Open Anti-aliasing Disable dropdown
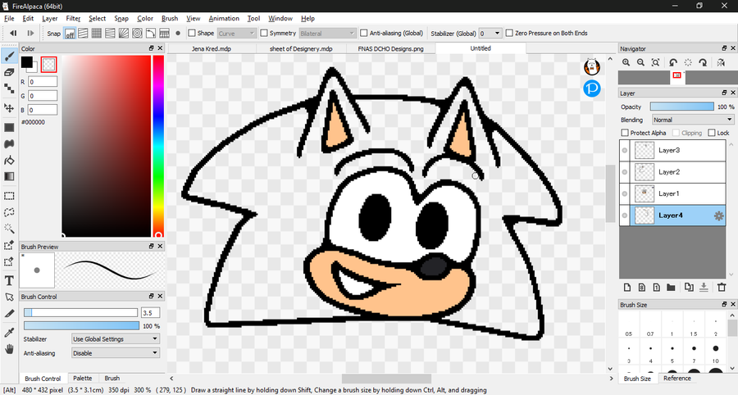Image resolution: width=738 pixels, height=395 pixels. (116, 352)
